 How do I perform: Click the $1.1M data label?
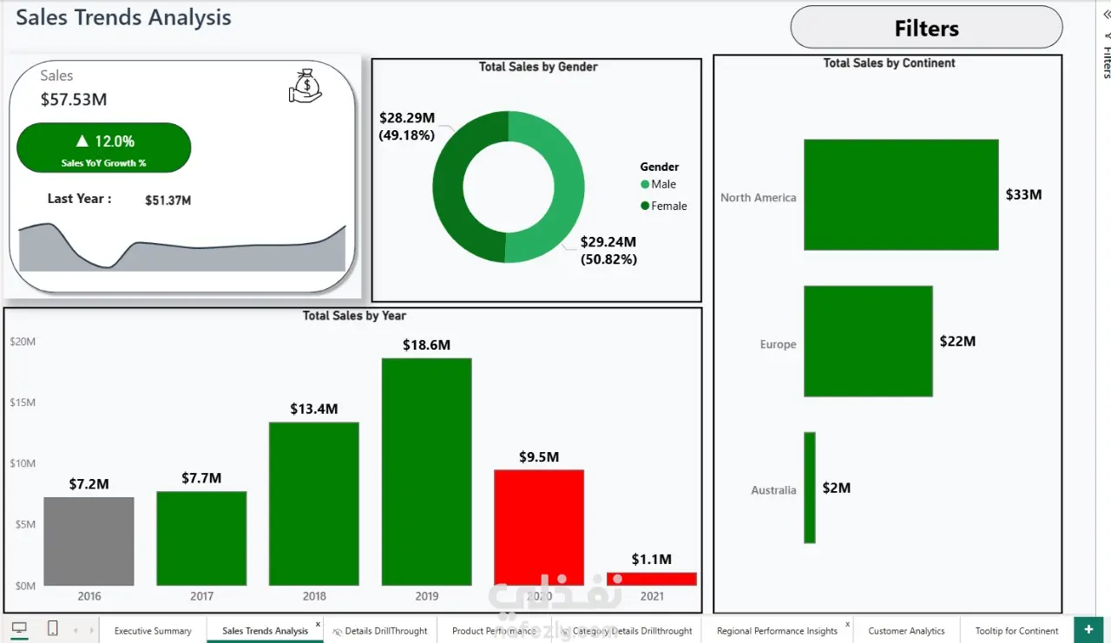tap(652, 559)
